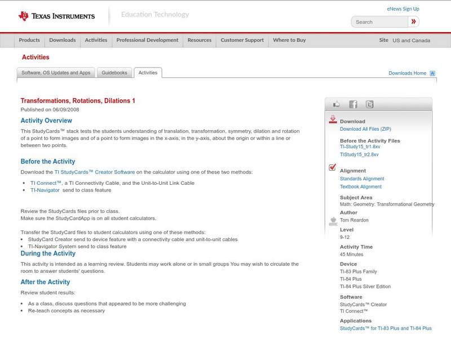This screenshot has width=451, height=337.
Task: Click title Transformations, Rotations, Dilations 1
Action: click(78, 101)
